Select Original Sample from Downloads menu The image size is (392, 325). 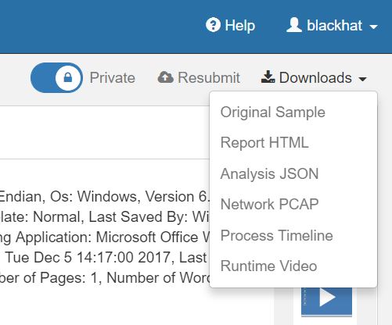[273, 112]
